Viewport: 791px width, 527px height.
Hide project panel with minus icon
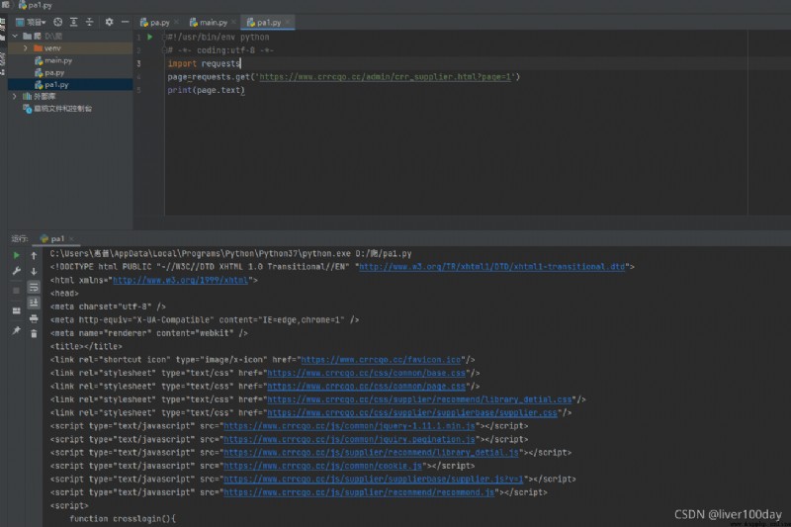click(125, 22)
